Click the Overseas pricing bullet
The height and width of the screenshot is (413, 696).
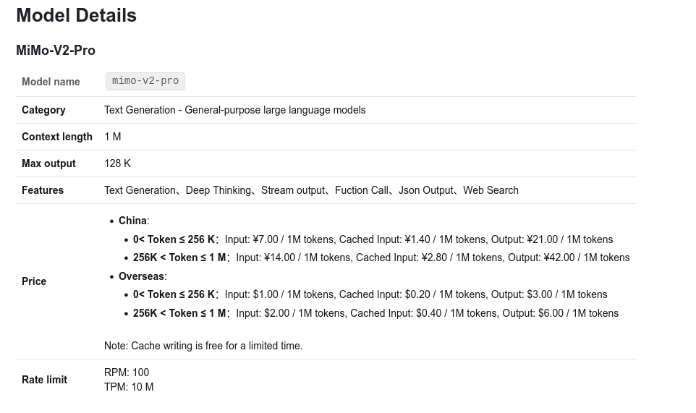coord(143,276)
